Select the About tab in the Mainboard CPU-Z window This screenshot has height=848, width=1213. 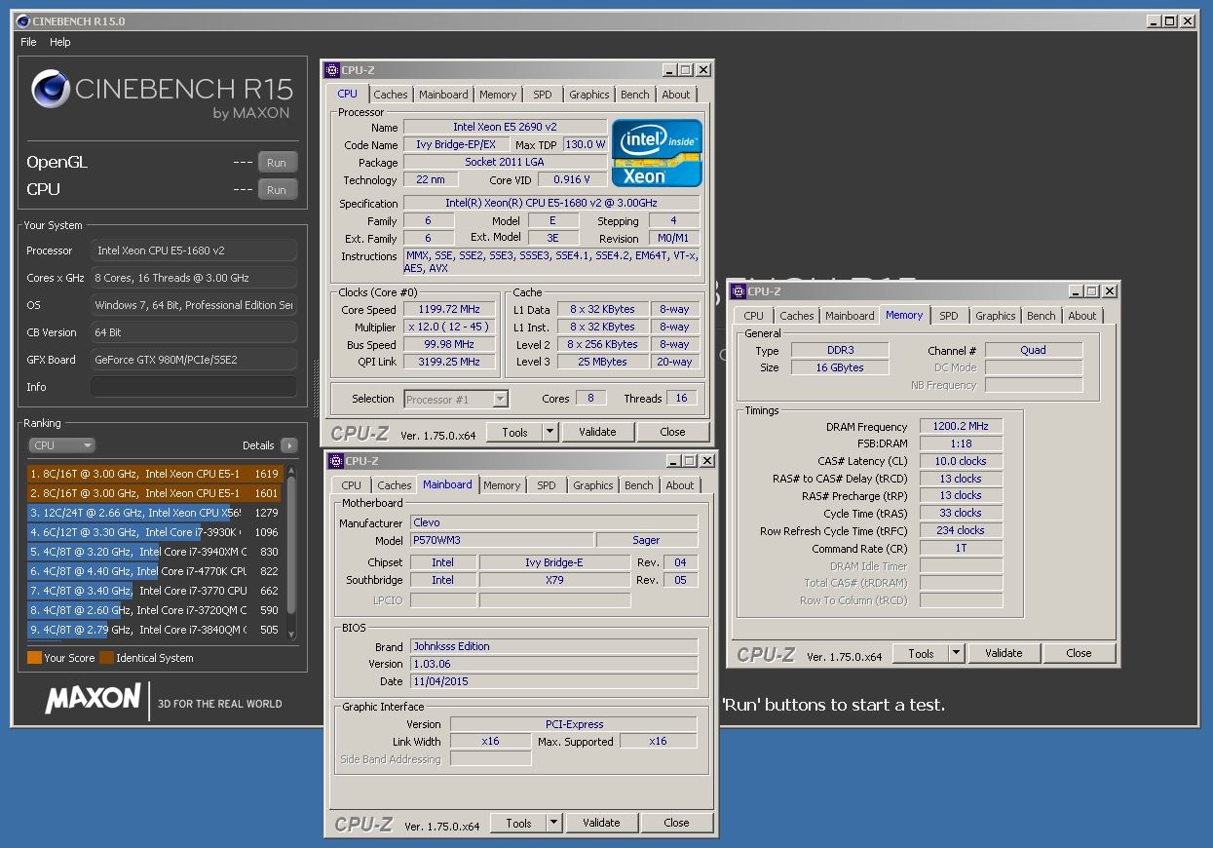coord(680,485)
